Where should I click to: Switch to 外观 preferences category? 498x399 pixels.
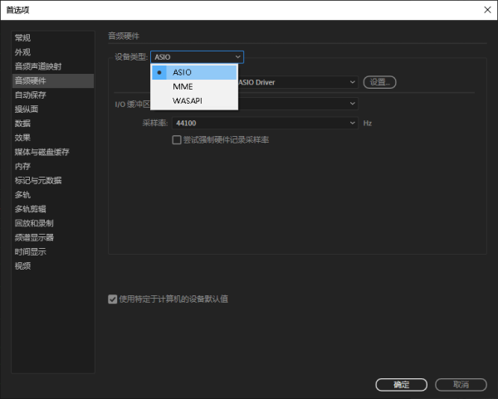(23, 52)
